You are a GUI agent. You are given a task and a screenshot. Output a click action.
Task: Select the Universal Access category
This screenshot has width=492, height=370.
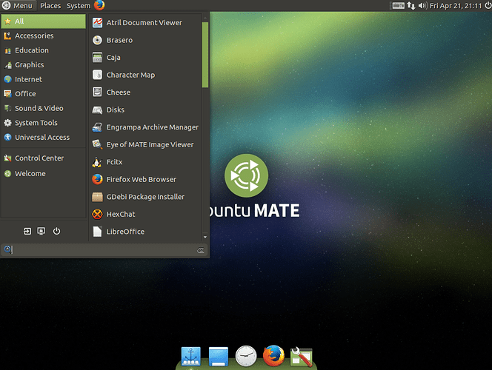(x=43, y=137)
